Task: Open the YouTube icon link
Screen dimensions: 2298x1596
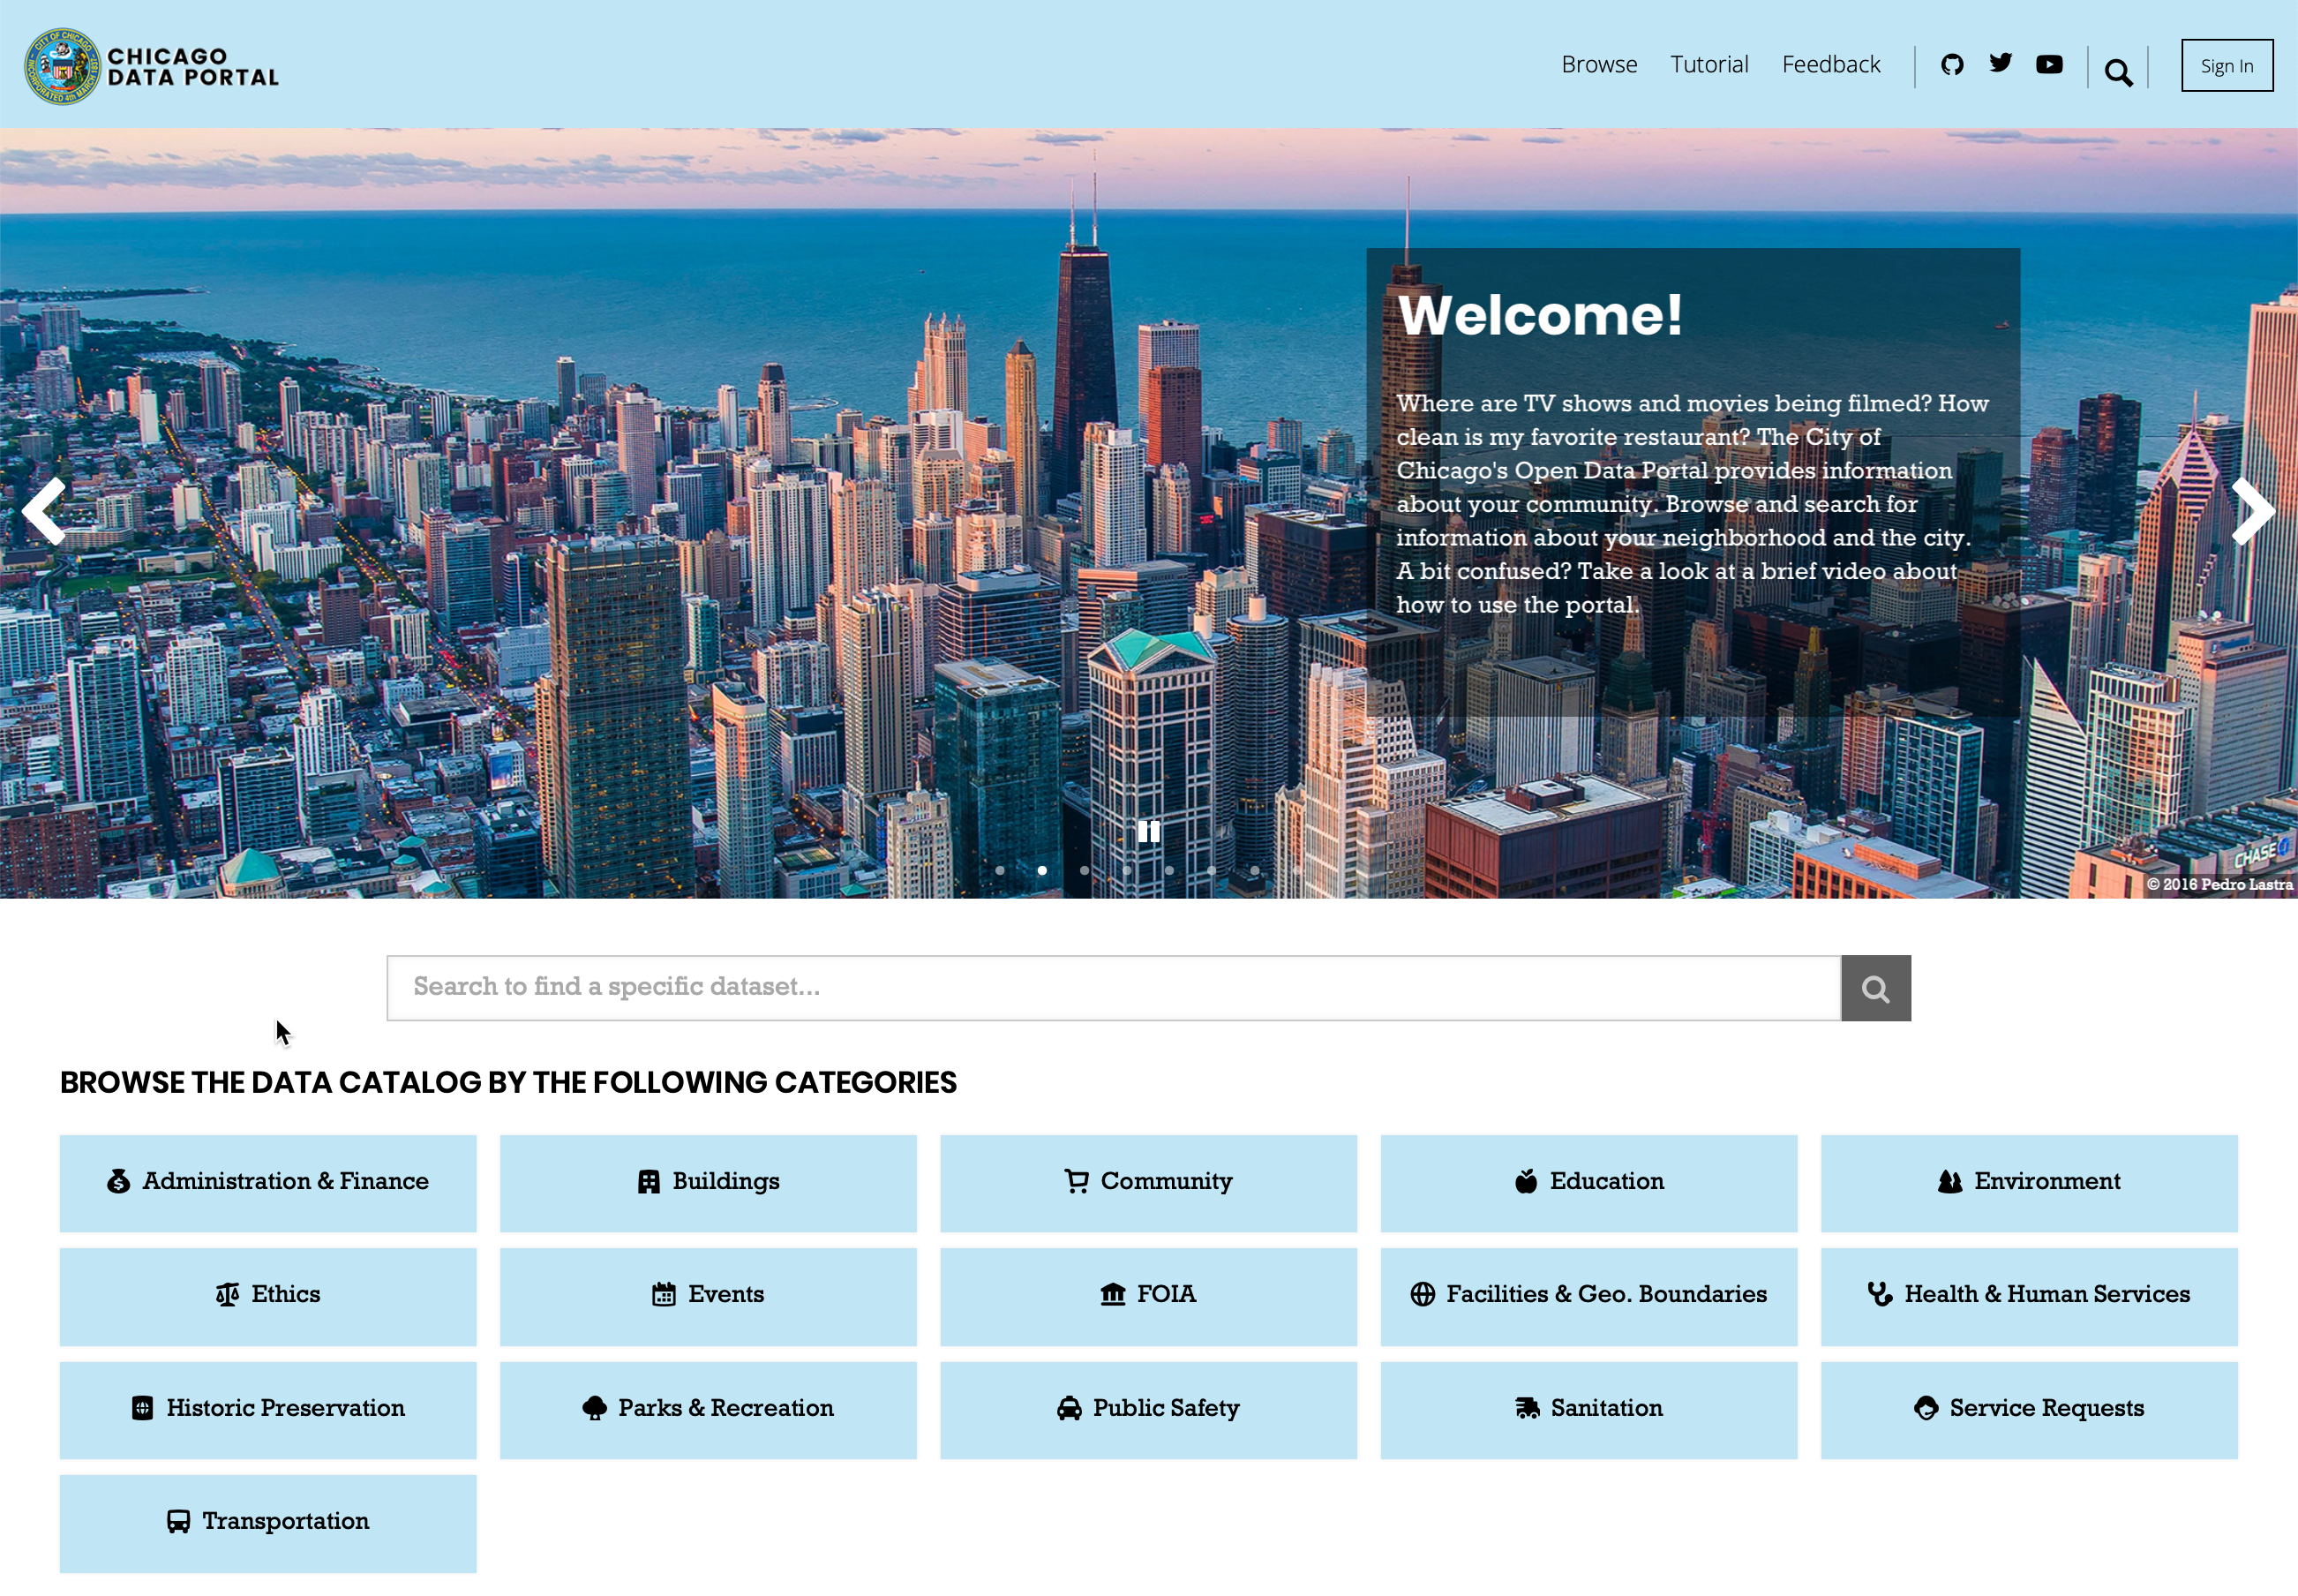Action: [2049, 65]
